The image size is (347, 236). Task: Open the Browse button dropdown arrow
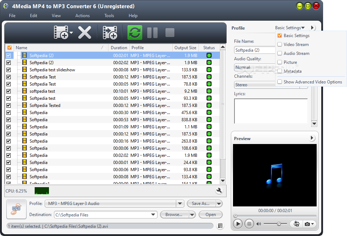(x=192, y=215)
